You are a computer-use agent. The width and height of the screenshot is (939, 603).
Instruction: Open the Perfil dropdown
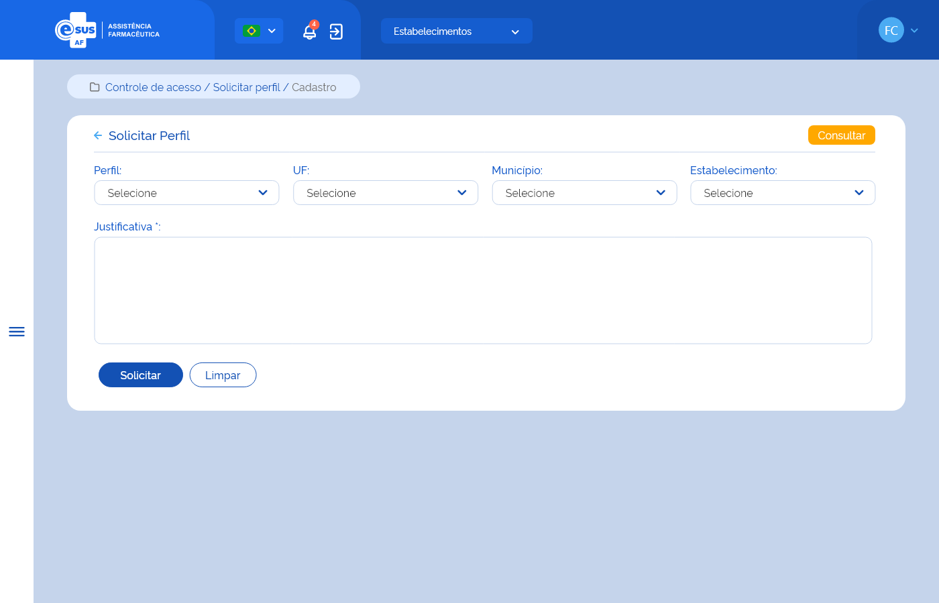point(186,193)
